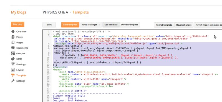
Task: Click the Comments speech bubble icon
Action: click(13, 48)
